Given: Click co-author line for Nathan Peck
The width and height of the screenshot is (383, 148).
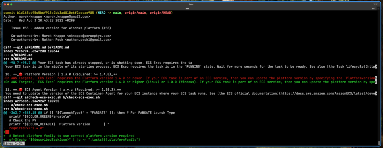Looking at the screenshot, I should click(61, 40).
